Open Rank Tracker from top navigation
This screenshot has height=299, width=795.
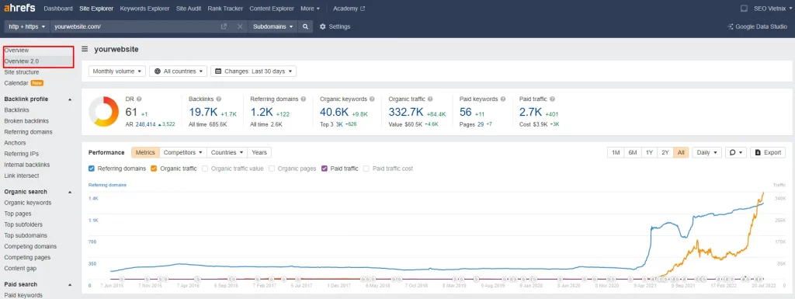pos(225,9)
